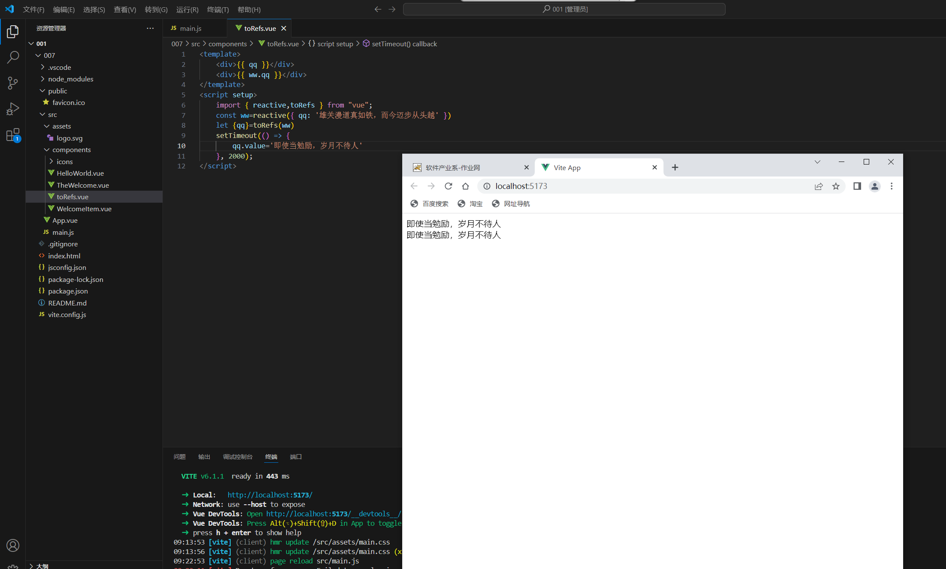946x569 pixels.
Task: Open package.json in explorer
Action: [68, 291]
